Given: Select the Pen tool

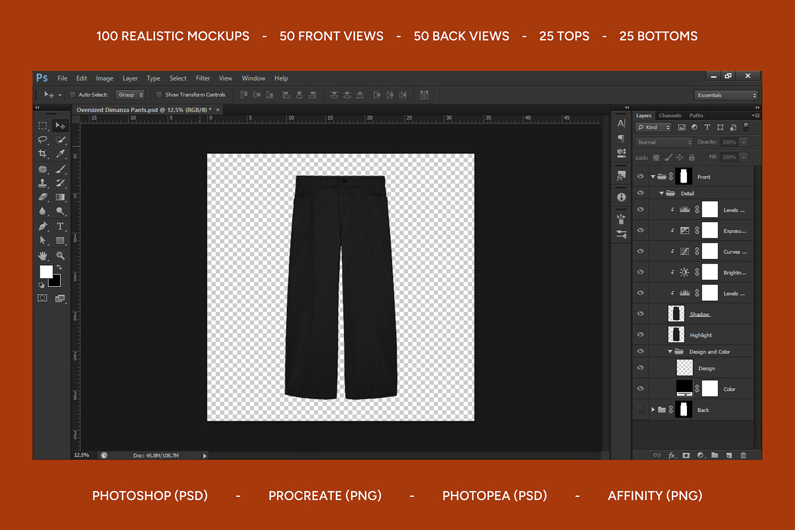Looking at the screenshot, I should click(x=42, y=227).
